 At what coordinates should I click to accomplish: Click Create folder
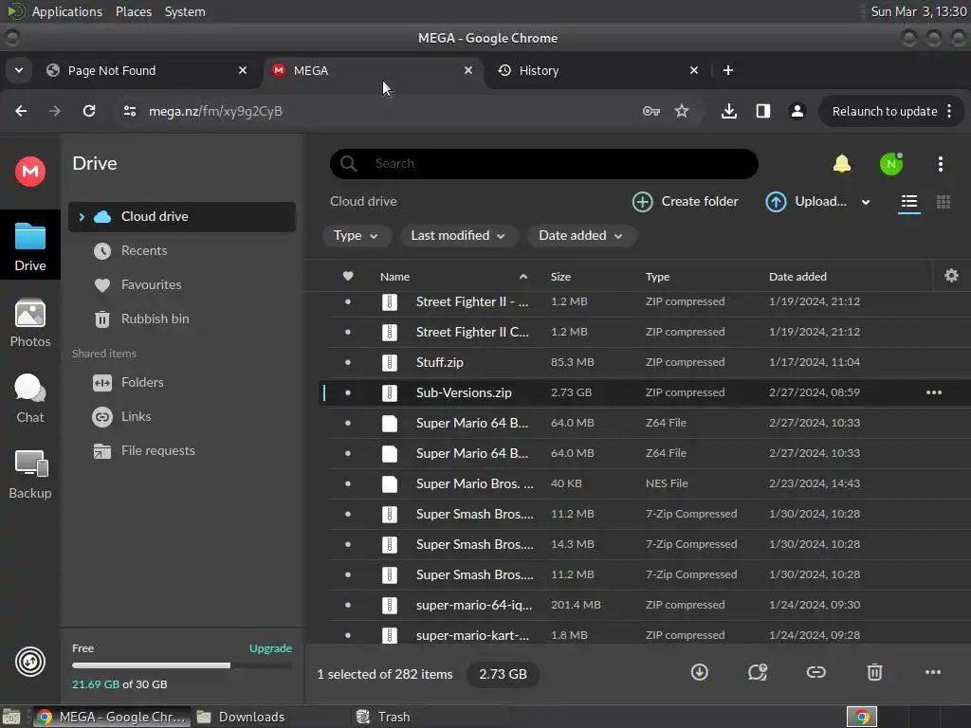click(685, 202)
